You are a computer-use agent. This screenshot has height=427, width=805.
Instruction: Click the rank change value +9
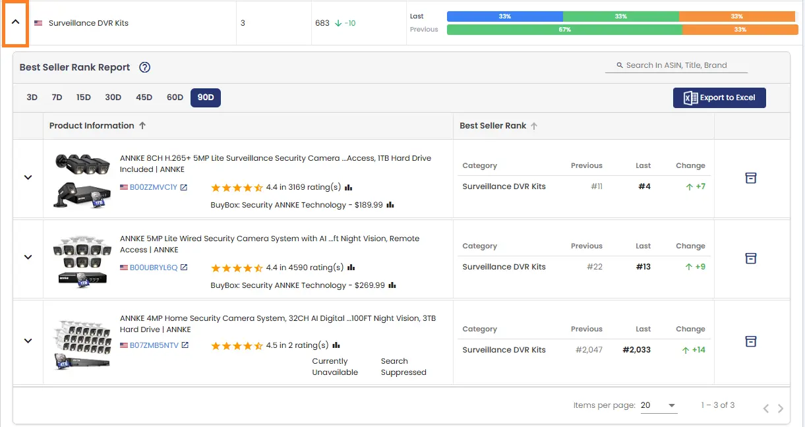(696, 267)
